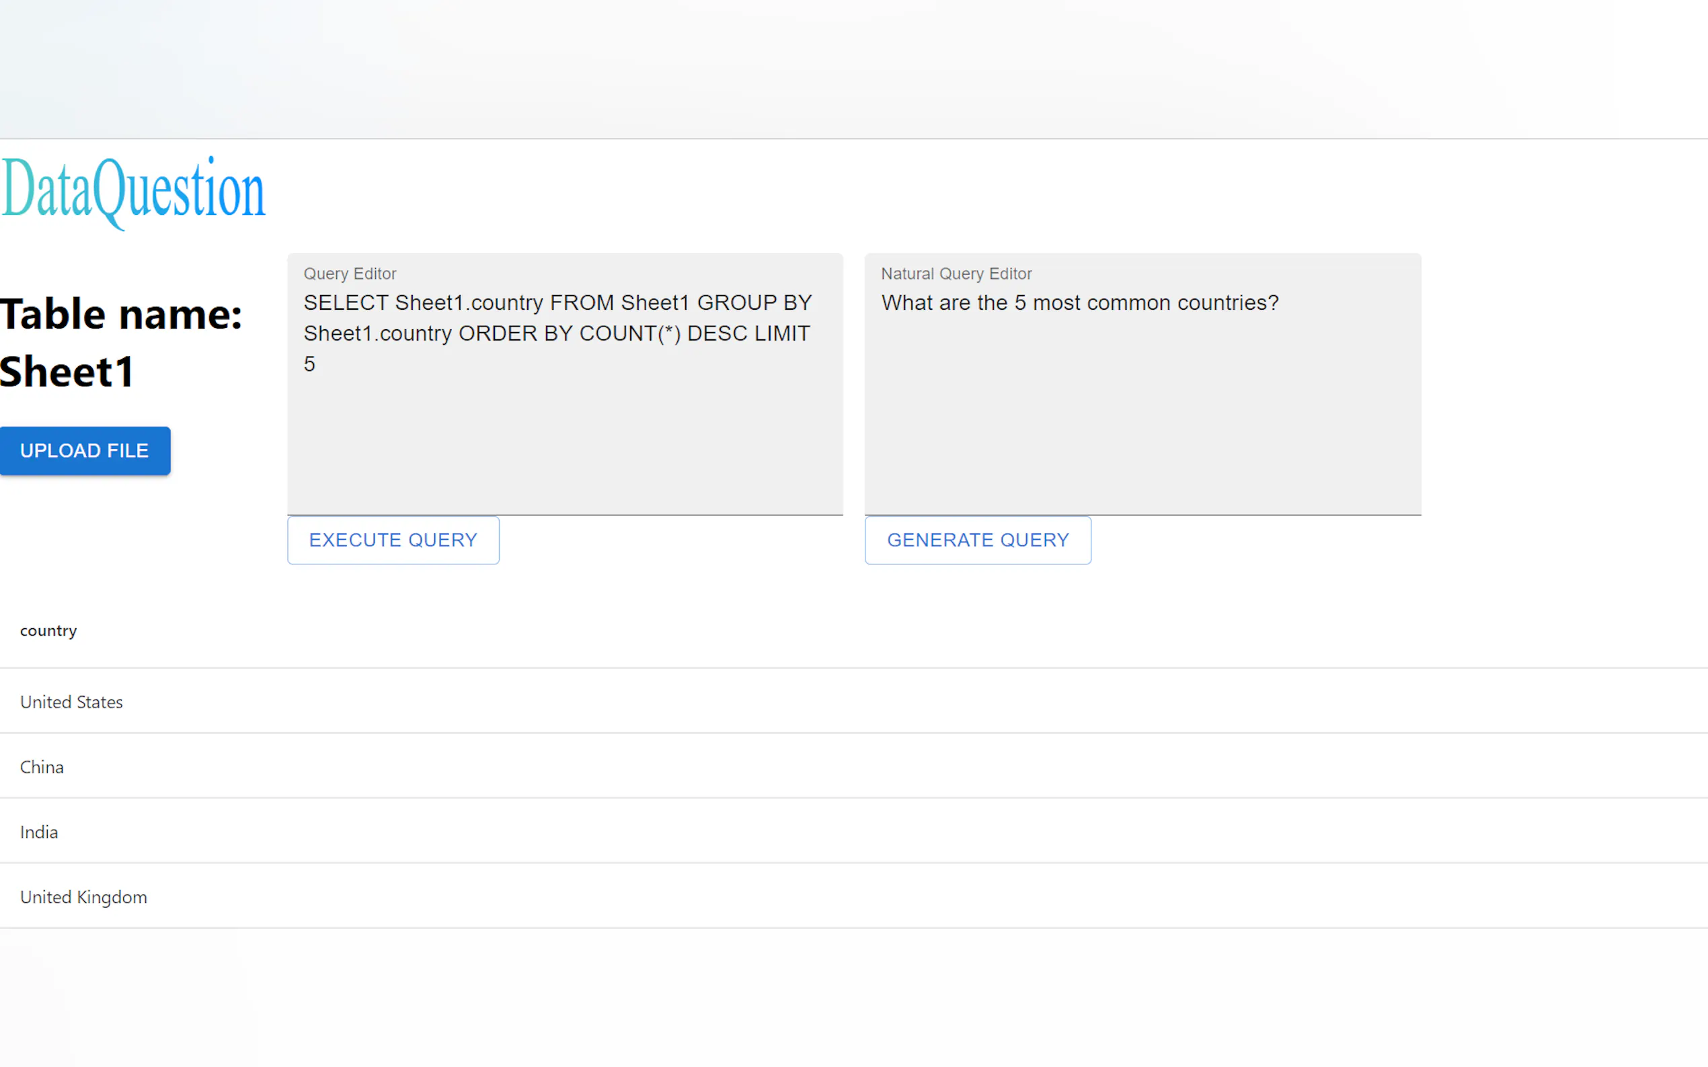Select the United States result row
This screenshot has height=1067, width=1708.
coord(71,702)
